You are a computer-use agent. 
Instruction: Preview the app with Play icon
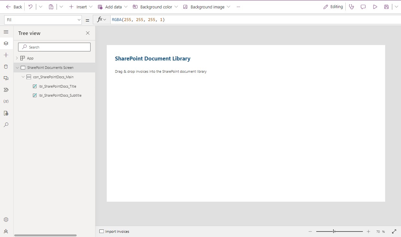click(375, 7)
